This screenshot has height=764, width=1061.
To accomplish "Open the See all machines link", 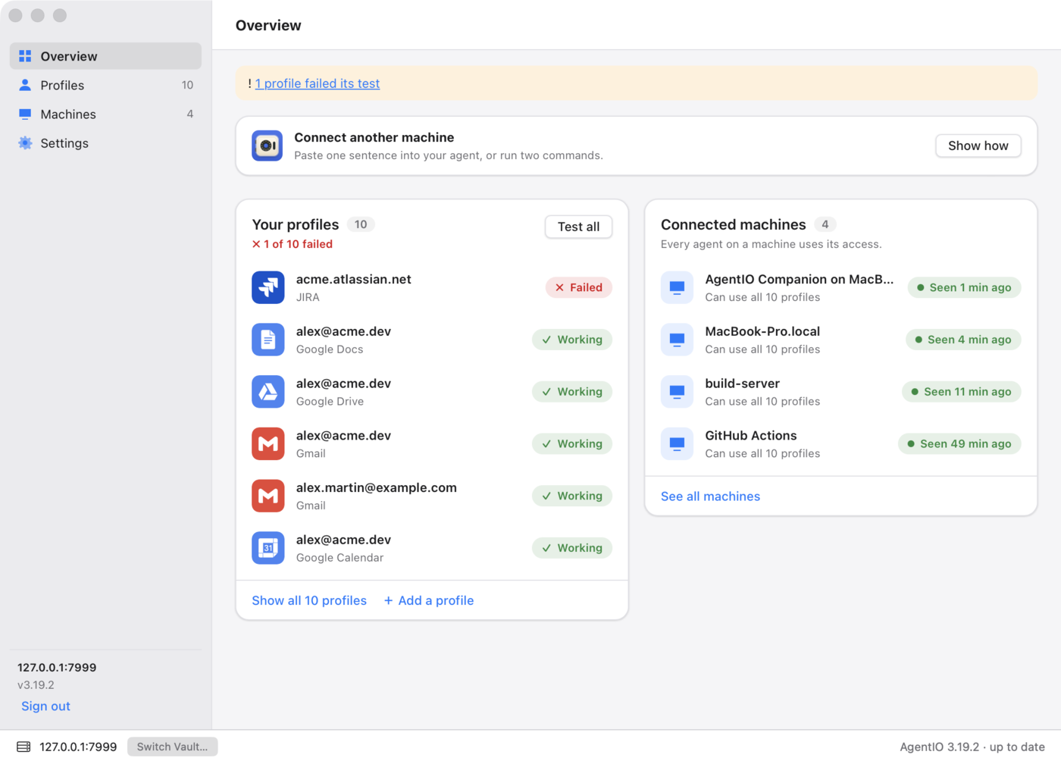I will tap(710, 496).
